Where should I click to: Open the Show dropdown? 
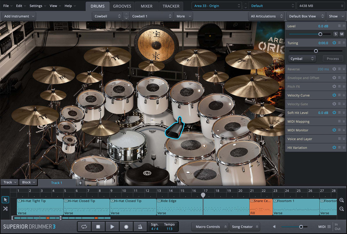336,16
